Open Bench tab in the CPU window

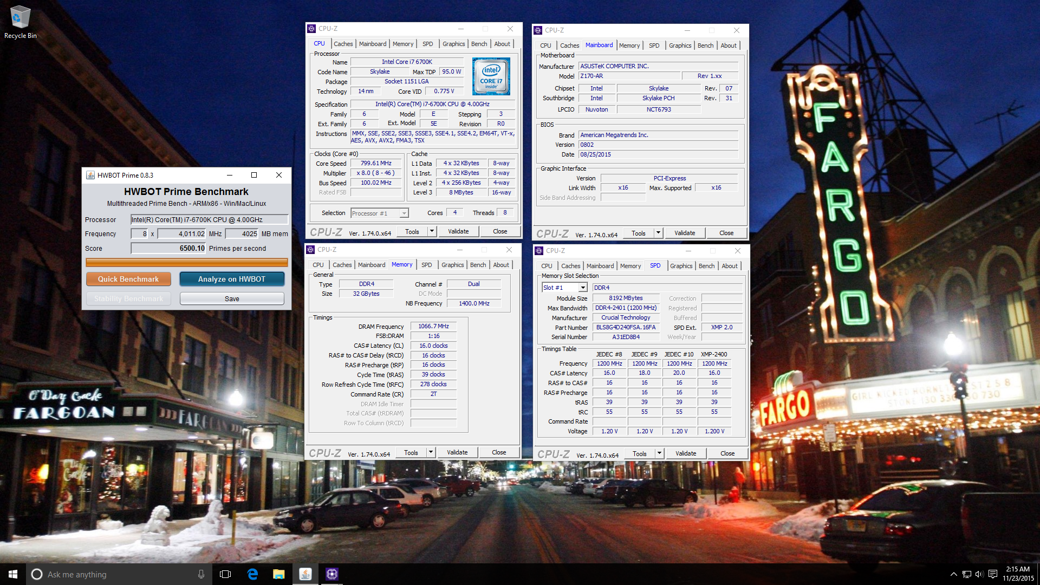(479, 44)
